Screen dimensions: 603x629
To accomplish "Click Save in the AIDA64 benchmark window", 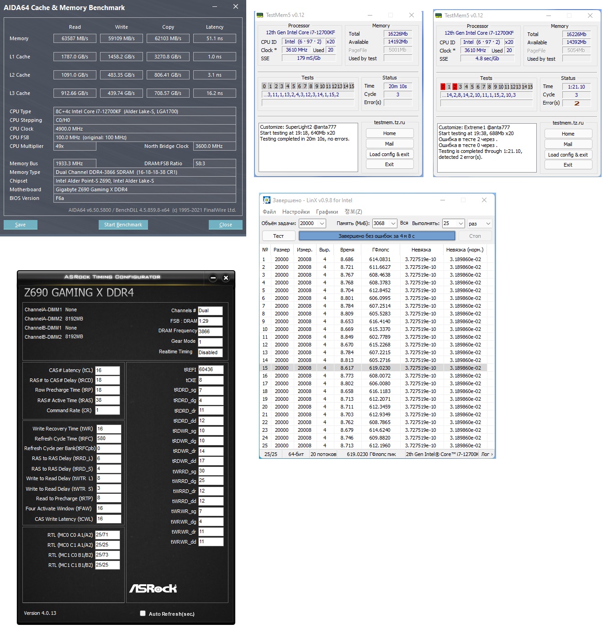I will click(x=21, y=225).
